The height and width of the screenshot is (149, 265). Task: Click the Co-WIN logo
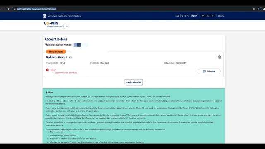click(56, 24)
